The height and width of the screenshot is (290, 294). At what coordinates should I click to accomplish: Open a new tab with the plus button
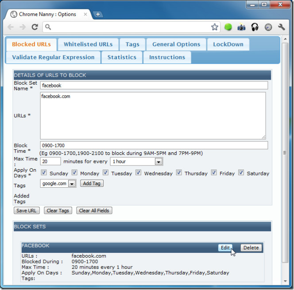click(98, 14)
